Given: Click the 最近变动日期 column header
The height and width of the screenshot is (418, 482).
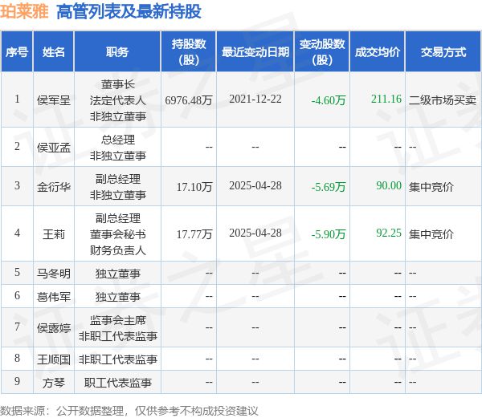Looking at the screenshot, I should tap(255, 52).
